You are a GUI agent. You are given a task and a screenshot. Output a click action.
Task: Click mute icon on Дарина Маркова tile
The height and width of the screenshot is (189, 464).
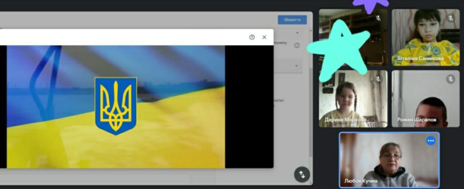pos(378,79)
